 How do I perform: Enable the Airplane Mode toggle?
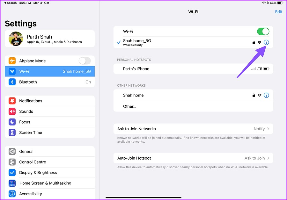(x=85, y=61)
